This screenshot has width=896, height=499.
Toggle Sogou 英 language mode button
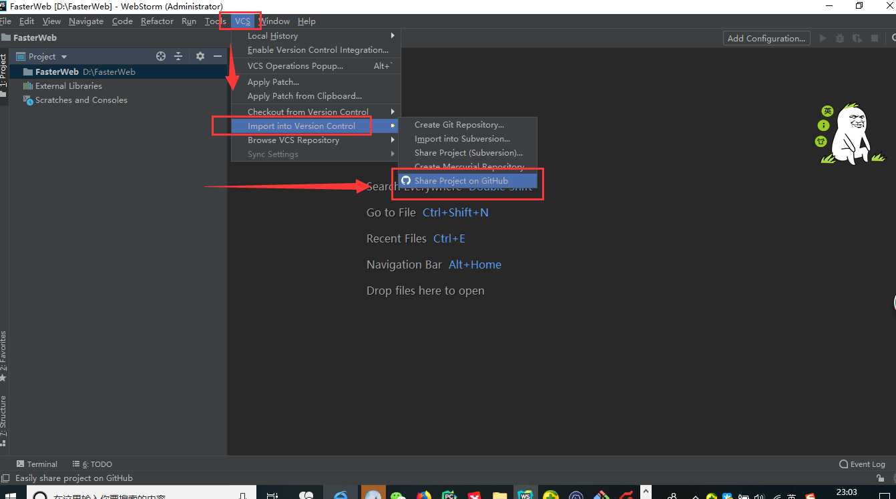[828, 111]
